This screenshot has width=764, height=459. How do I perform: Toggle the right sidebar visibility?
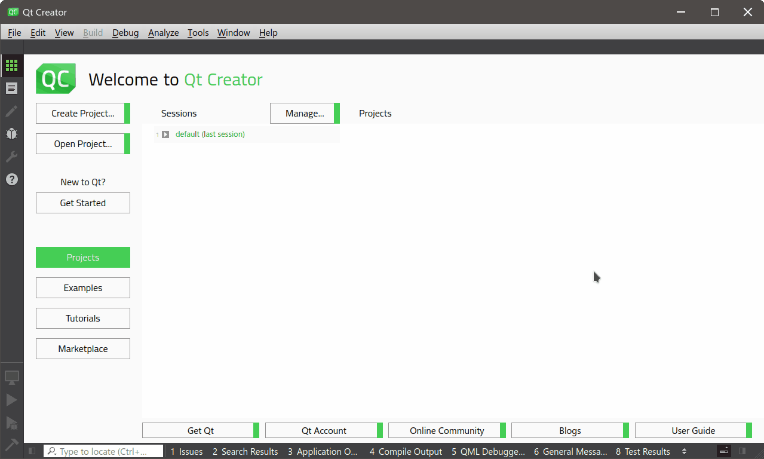(x=742, y=451)
